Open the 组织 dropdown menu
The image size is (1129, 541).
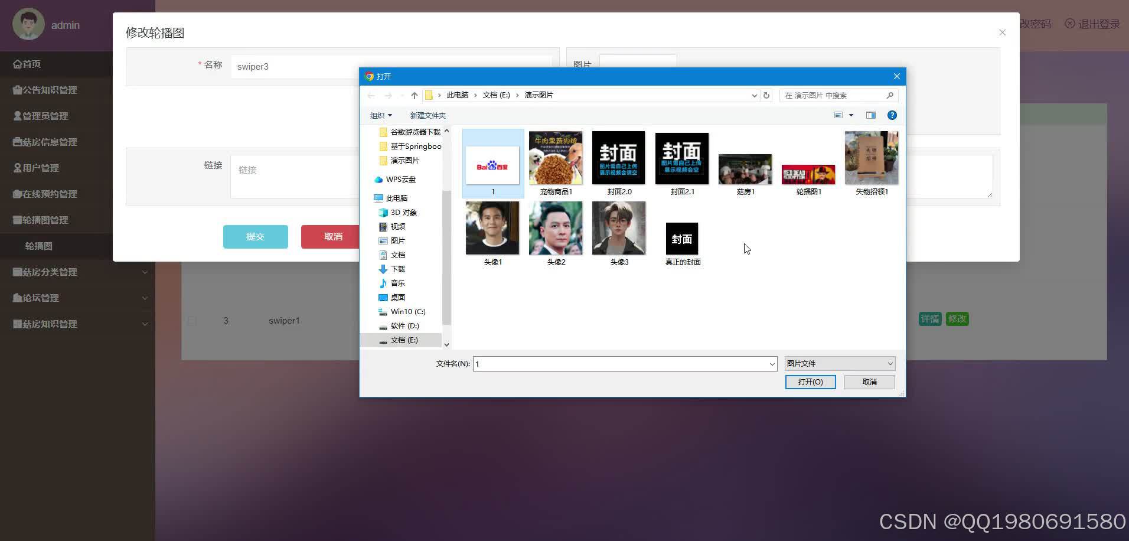click(381, 115)
